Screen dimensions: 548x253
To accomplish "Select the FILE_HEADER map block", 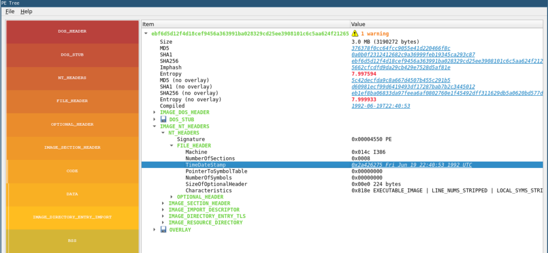I will pyautogui.click(x=72, y=101).
